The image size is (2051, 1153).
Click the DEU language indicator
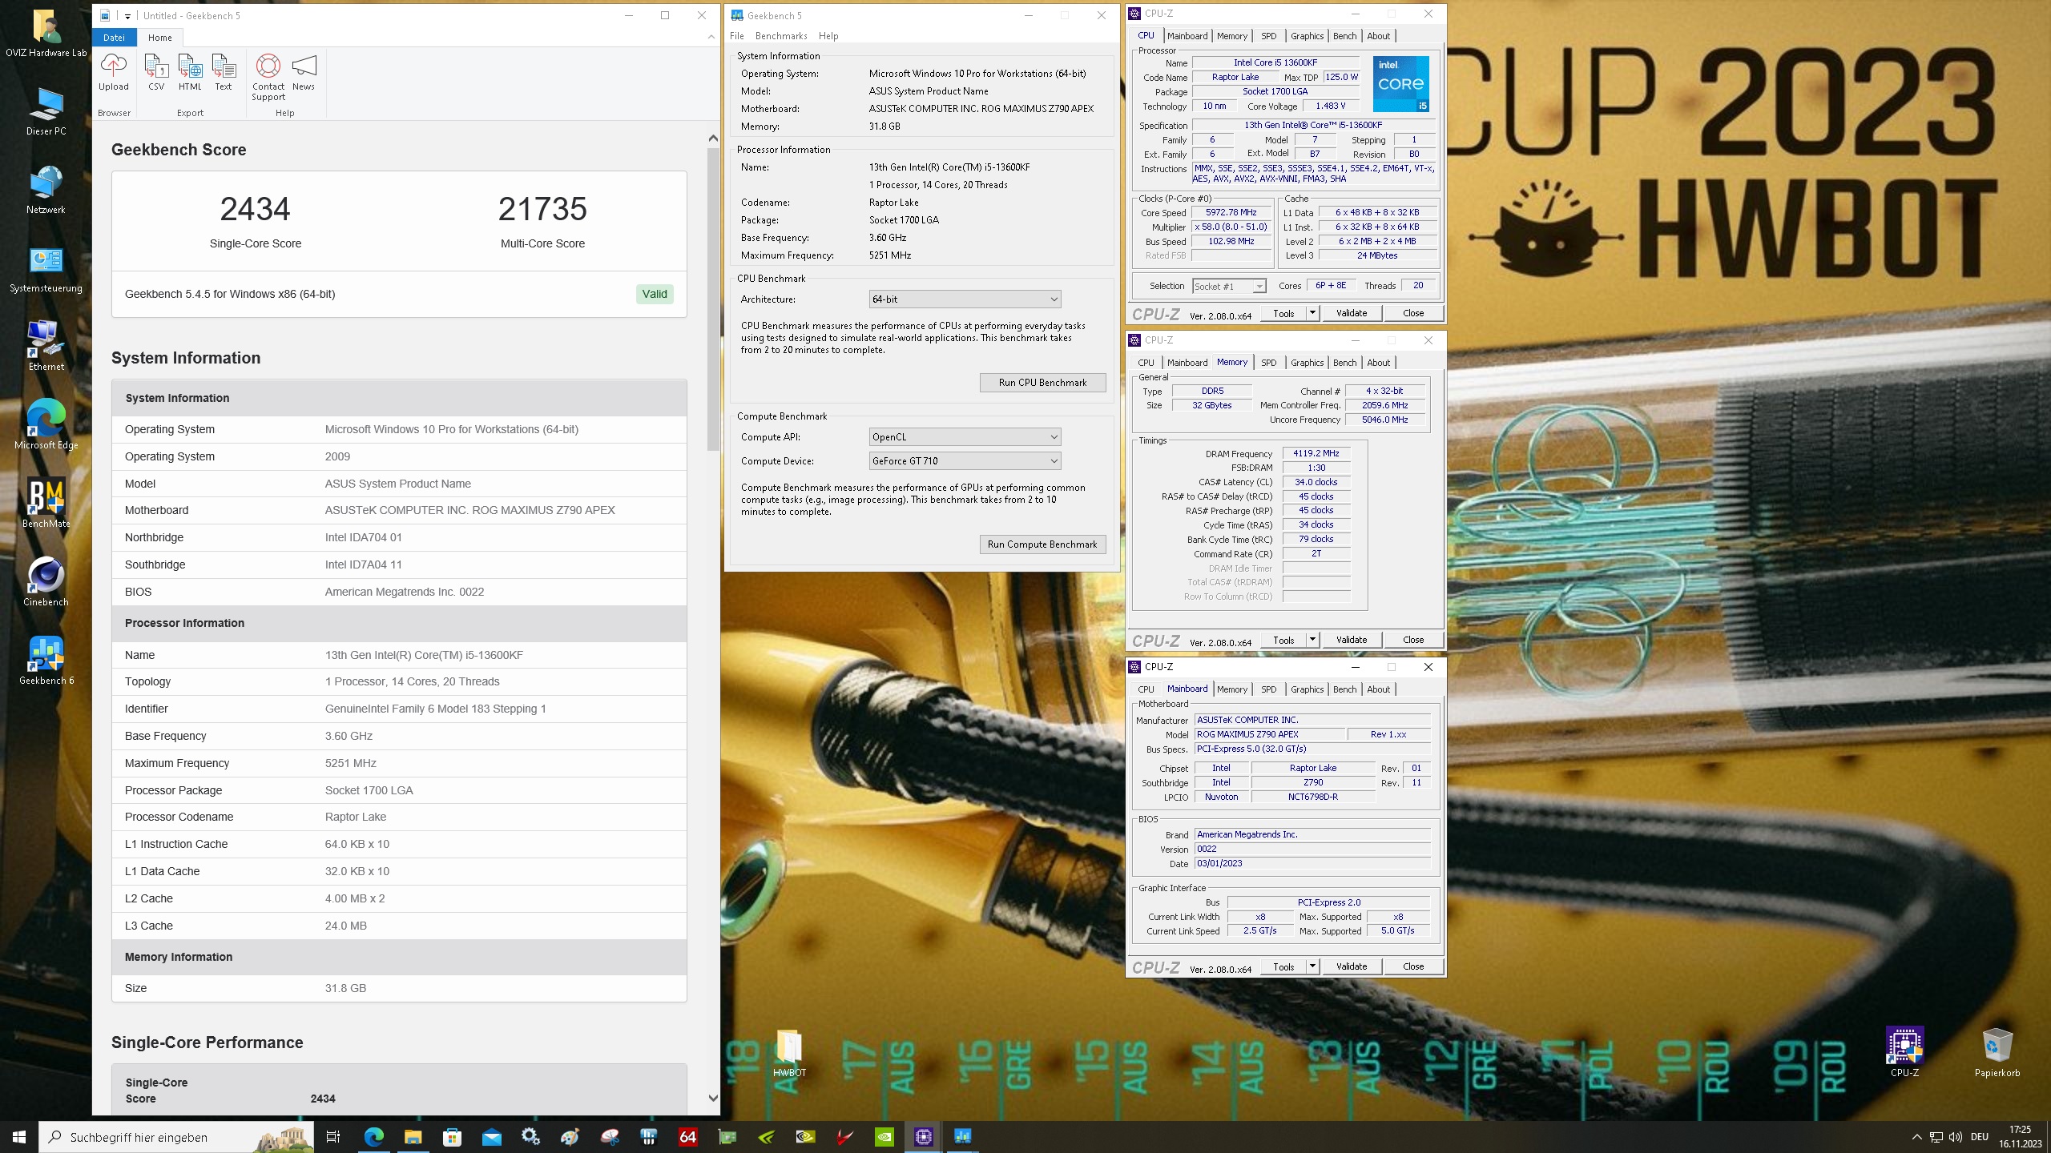1980,1137
